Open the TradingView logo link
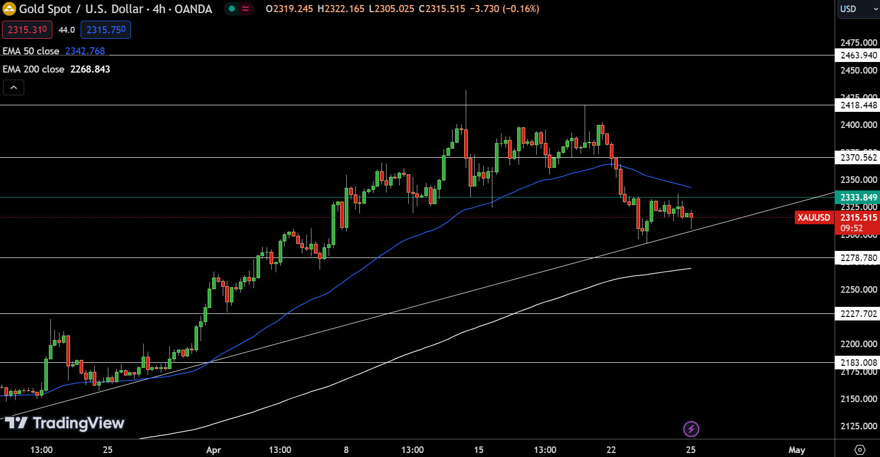 coord(65,423)
